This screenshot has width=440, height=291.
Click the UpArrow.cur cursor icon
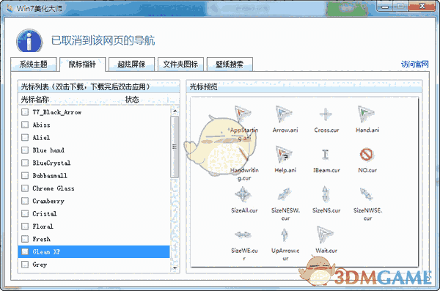[x=285, y=235]
